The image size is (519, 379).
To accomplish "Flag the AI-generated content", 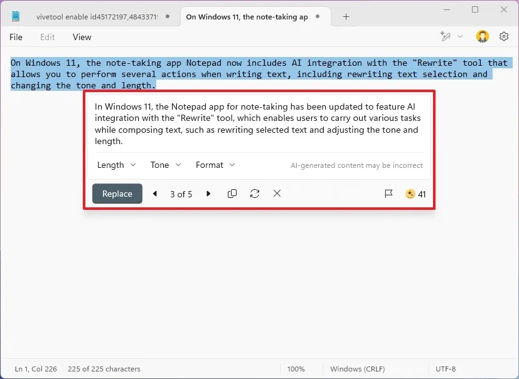I will pos(388,194).
